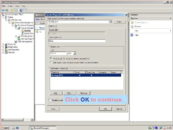
Task: Select Quotas node in the tree
Action: (27, 31)
